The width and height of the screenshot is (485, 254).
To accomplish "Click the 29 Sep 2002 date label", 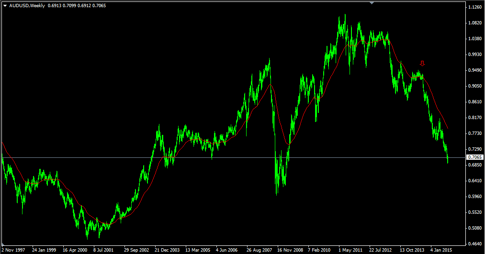I will (x=136, y=250).
